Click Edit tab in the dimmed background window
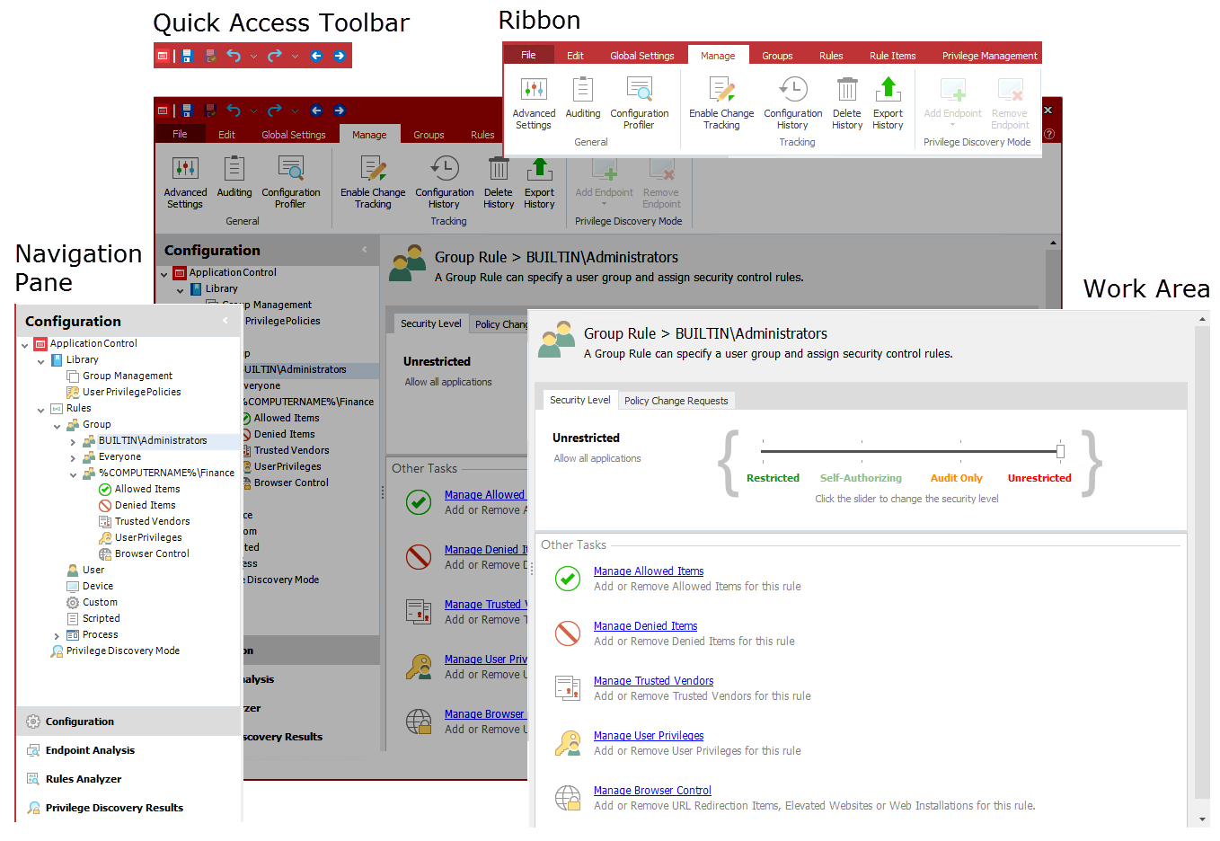The width and height of the screenshot is (1220, 841). coord(226,135)
